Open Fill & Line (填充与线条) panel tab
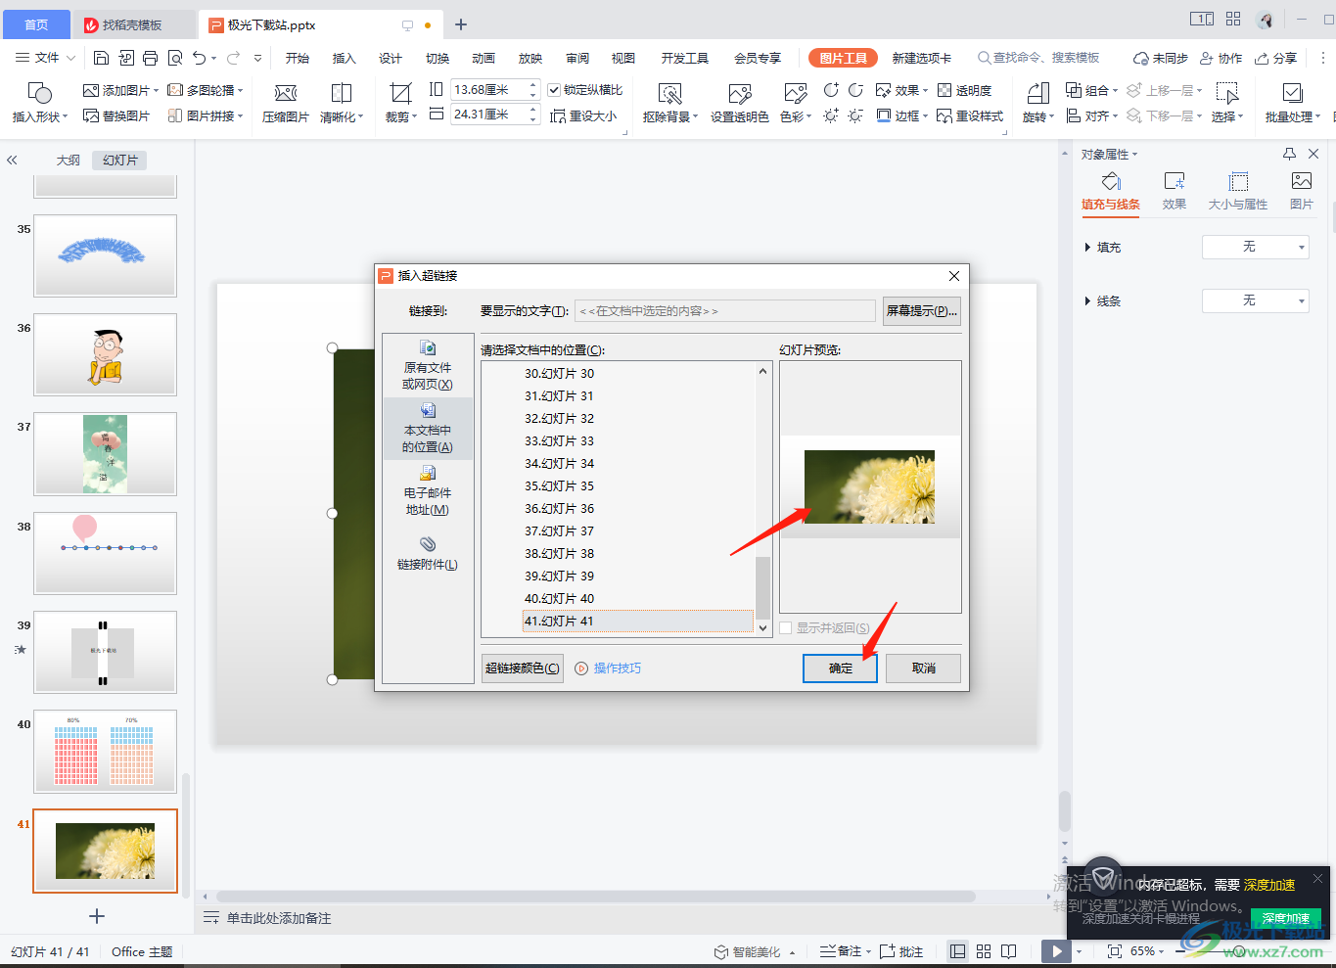Screen dimensions: 1336x968 pos(1111,191)
